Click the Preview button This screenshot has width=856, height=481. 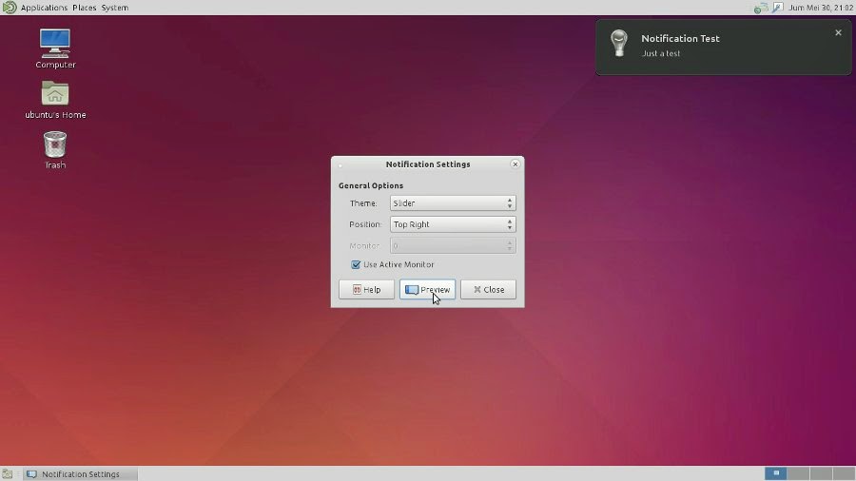pos(427,290)
